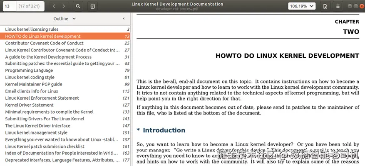Close the document viewer window
This screenshot has height=166, width=365.
click(x=362, y=6)
